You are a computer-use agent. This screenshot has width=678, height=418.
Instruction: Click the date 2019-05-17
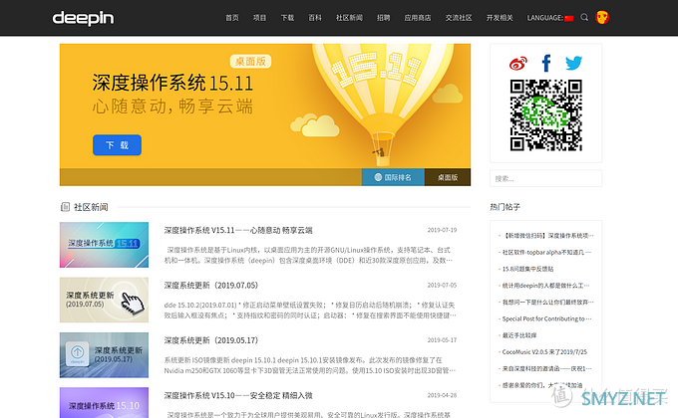pyautogui.click(x=442, y=340)
